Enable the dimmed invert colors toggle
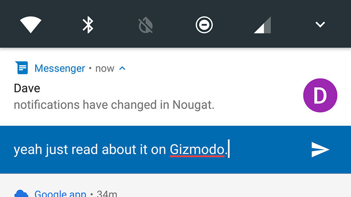351x197 pixels. tap(145, 25)
